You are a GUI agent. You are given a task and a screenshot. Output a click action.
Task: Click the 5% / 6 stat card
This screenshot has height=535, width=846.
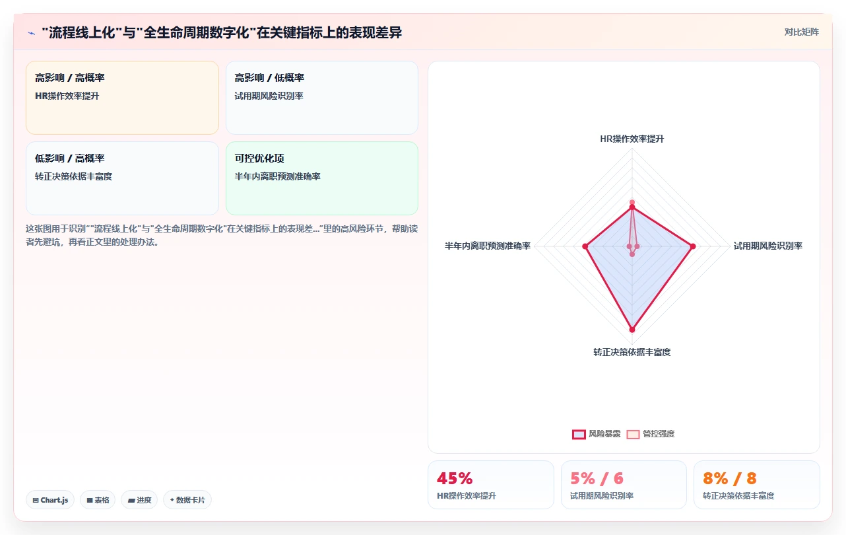click(624, 485)
